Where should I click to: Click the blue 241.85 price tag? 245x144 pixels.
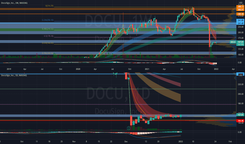pyautogui.click(x=241, y=20)
